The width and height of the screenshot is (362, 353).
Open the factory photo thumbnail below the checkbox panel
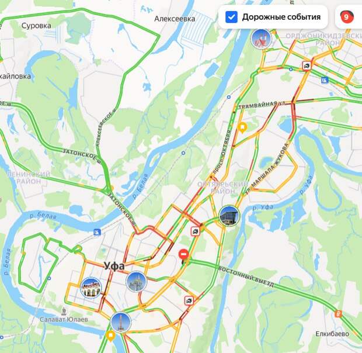pyautogui.click(x=261, y=39)
